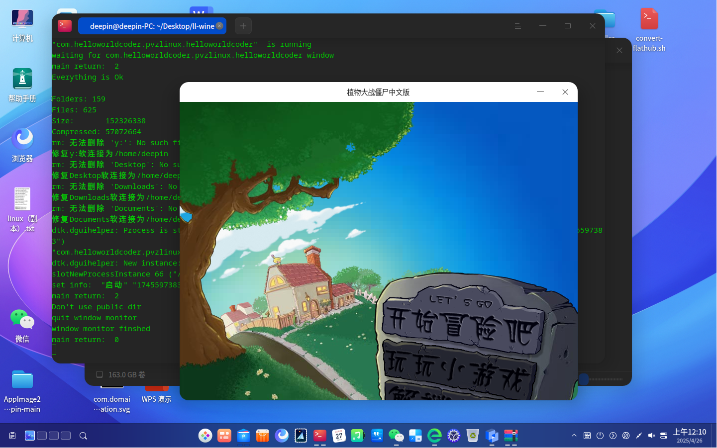717x448 pixels.
Task: Close the background window behind the terminal
Action: point(619,50)
